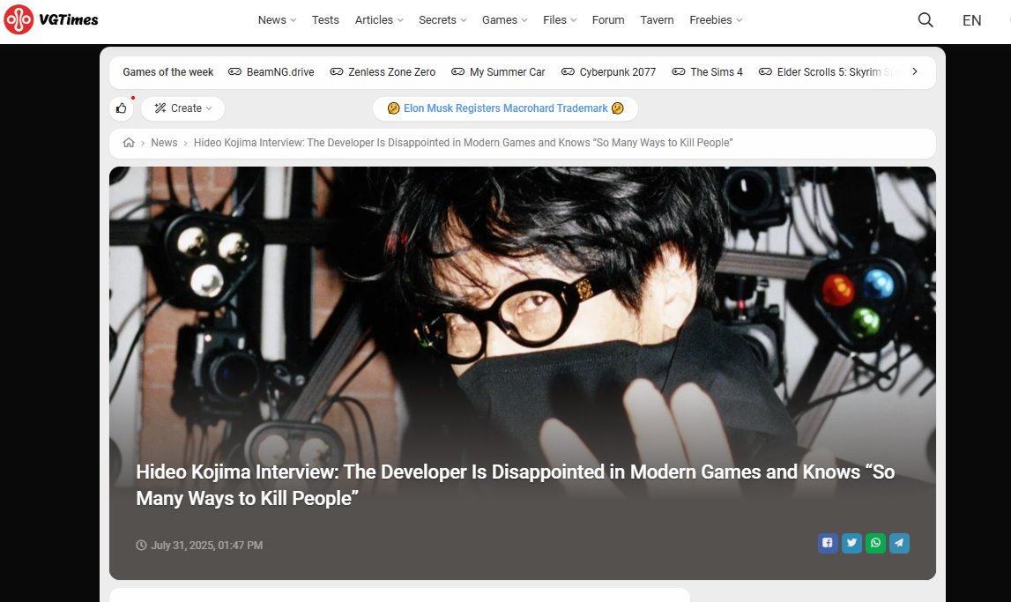This screenshot has height=602, width=1011.
Task: Go to home via breadcrumb house icon
Action: (129, 143)
